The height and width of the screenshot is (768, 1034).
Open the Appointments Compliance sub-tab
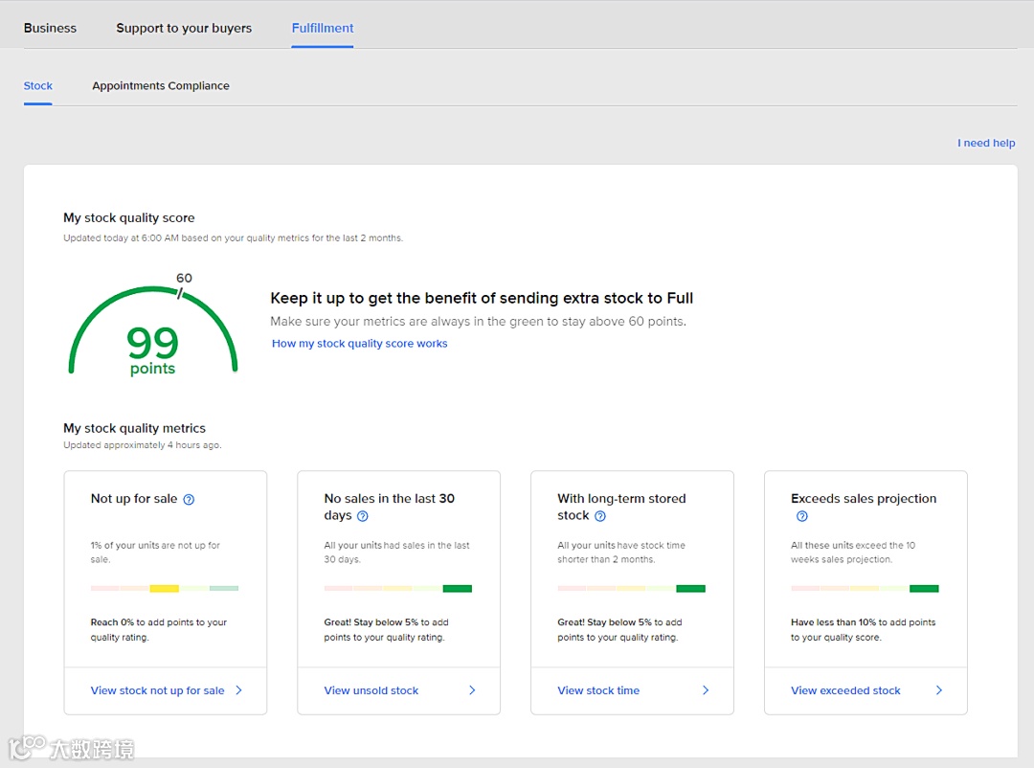pyautogui.click(x=161, y=85)
